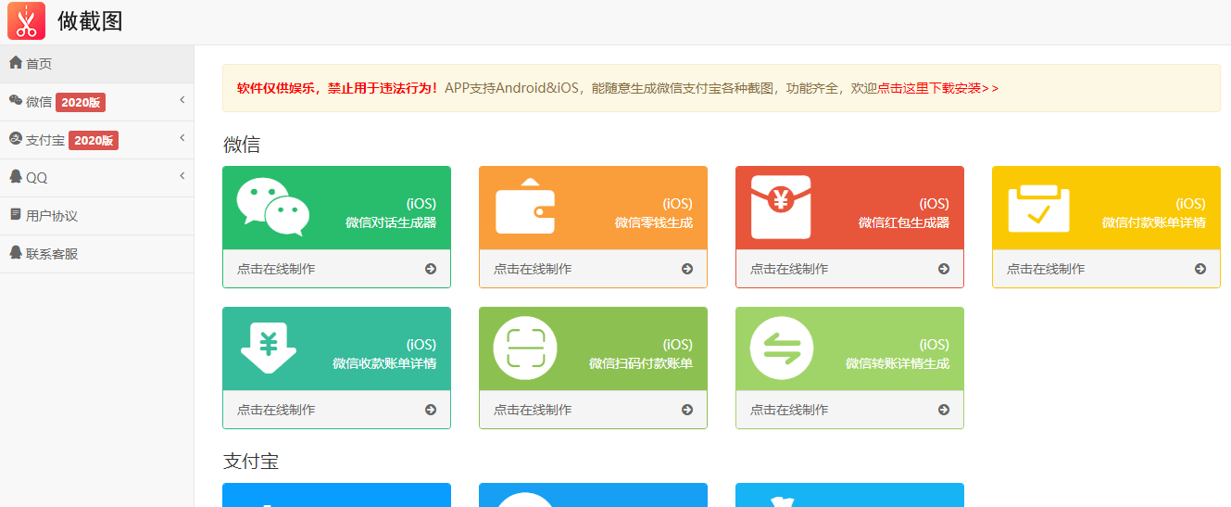Screen dimensions: 1231x507
Task: Click the 微信红包生成器 card title
Action: (904, 222)
